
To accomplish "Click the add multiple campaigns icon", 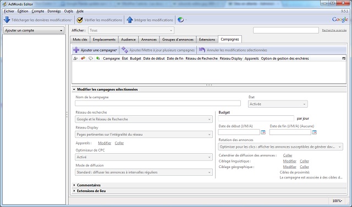I will pyautogui.click(x=125, y=50).
